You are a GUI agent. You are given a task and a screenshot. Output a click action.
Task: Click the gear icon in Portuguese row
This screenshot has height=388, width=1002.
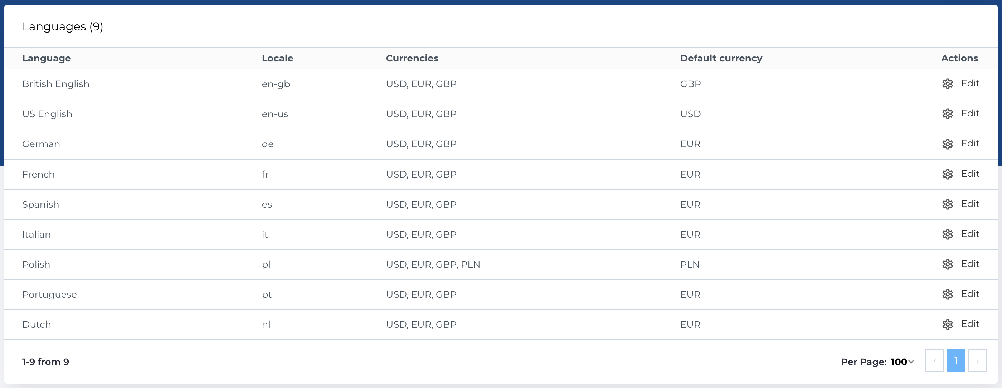[947, 294]
